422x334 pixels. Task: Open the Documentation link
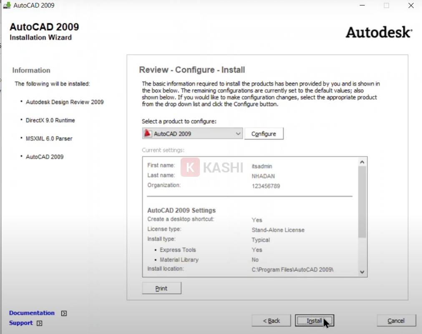tap(32, 313)
